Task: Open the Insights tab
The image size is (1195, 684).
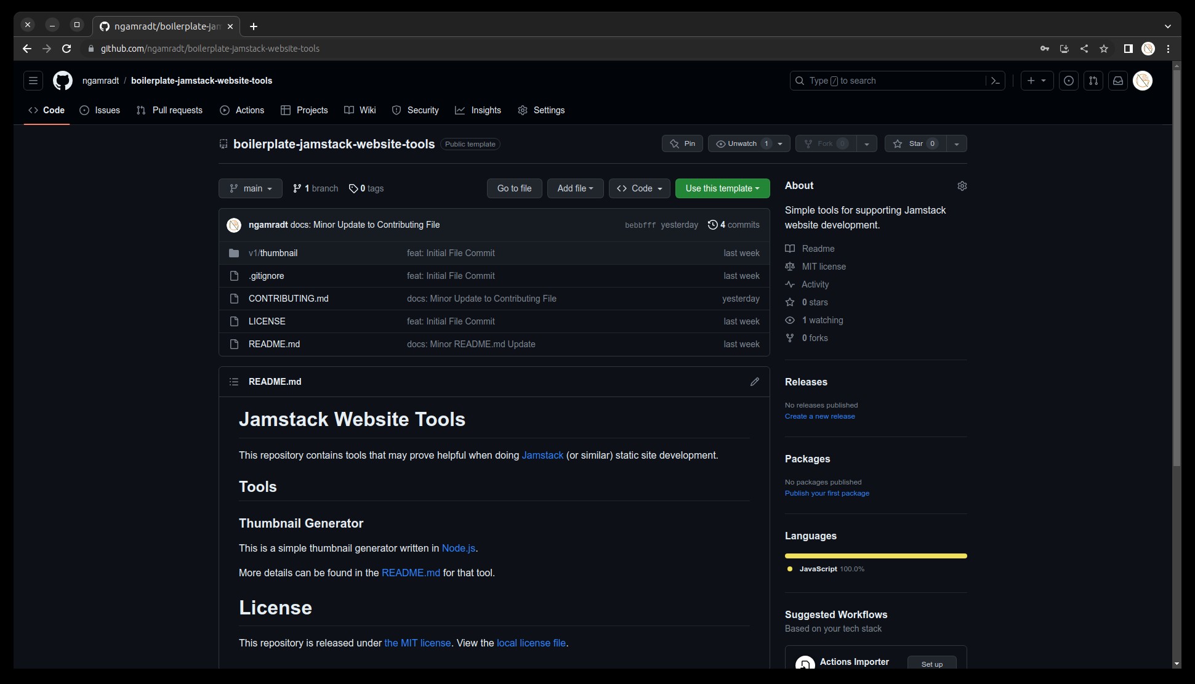Action: 478,110
